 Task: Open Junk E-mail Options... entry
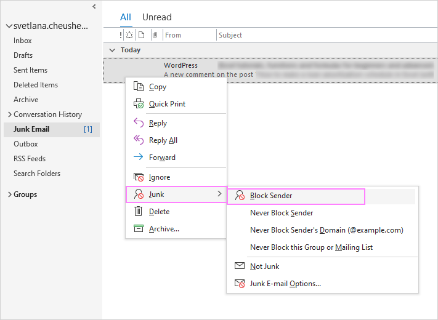click(x=322, y=284)
